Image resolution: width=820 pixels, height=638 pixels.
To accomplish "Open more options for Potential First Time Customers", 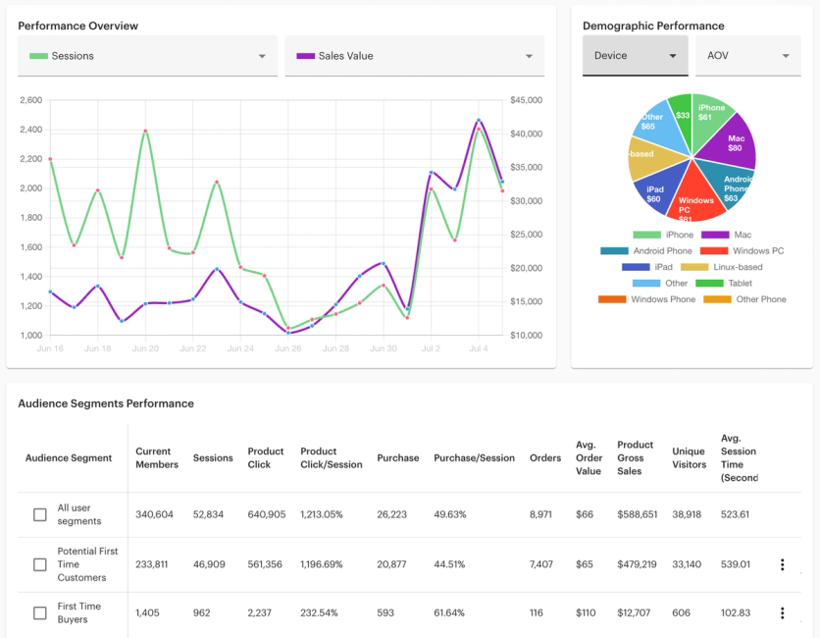I will coord(783,564).
